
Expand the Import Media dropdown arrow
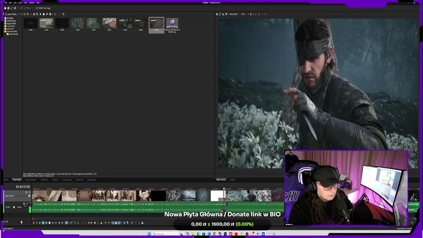click(19, 14)
